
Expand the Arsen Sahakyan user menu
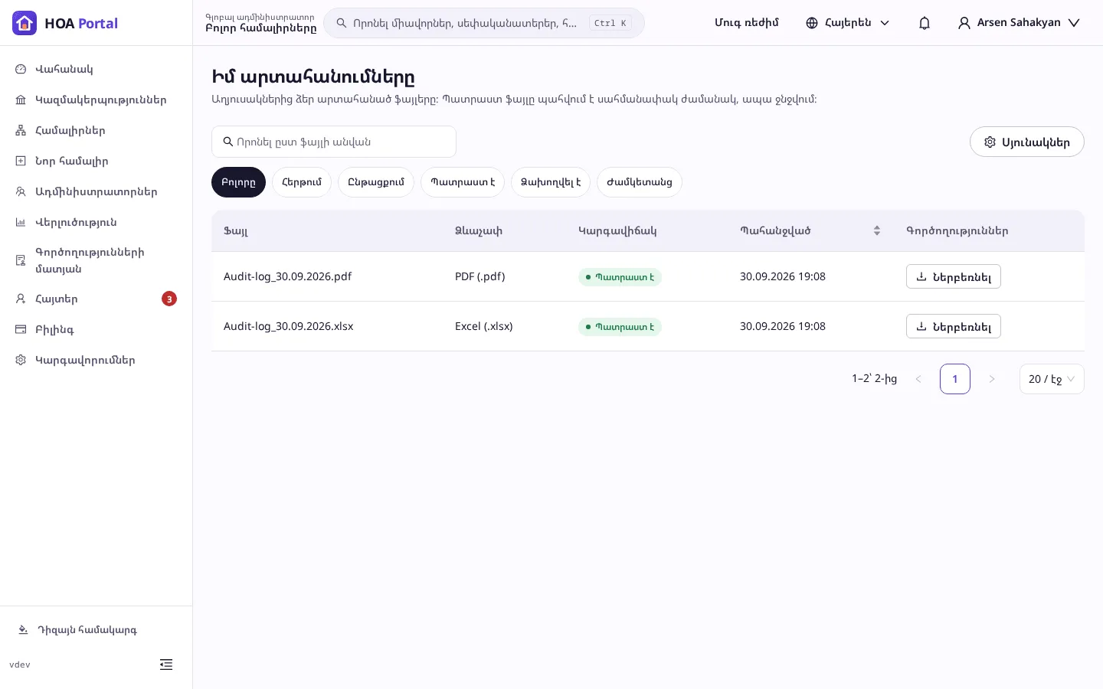pos(1019,23)
